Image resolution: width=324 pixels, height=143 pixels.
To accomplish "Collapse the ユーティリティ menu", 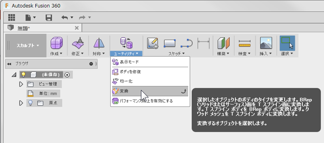I will [126, 53].
